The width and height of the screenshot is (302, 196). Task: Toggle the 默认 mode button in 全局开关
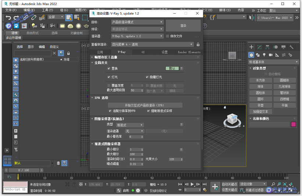172,69
